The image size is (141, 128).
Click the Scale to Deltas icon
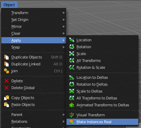click(72, 91)
